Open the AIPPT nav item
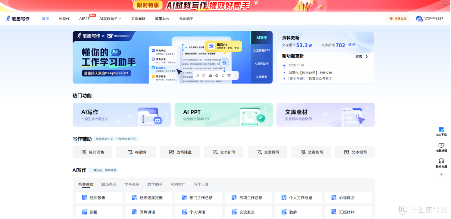 pyautogui.click(x=84, y=19)
